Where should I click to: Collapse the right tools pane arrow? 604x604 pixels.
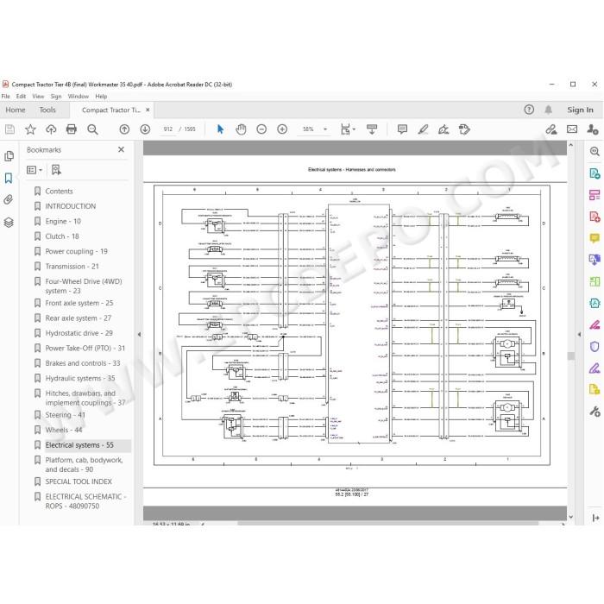point(579,335)
